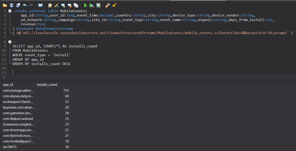Screen dimensions: 296x151
Task: Click the installs count value 25
Action: 67,119
